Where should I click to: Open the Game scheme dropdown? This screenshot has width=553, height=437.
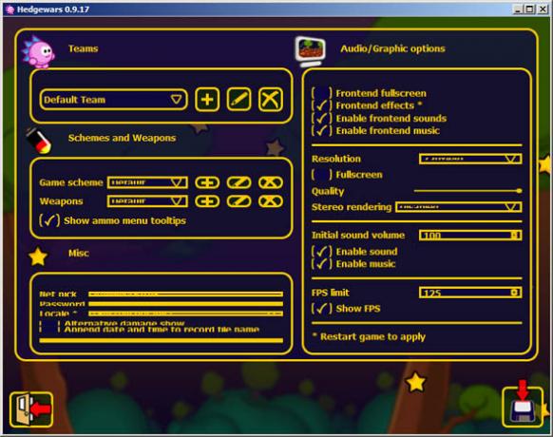pyautogui.click(x=147, y=182)
